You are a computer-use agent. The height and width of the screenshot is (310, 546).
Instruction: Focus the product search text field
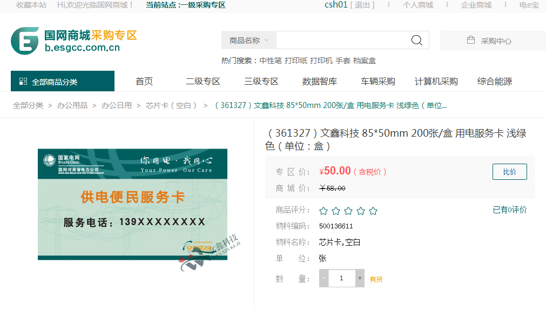[340, 41]
